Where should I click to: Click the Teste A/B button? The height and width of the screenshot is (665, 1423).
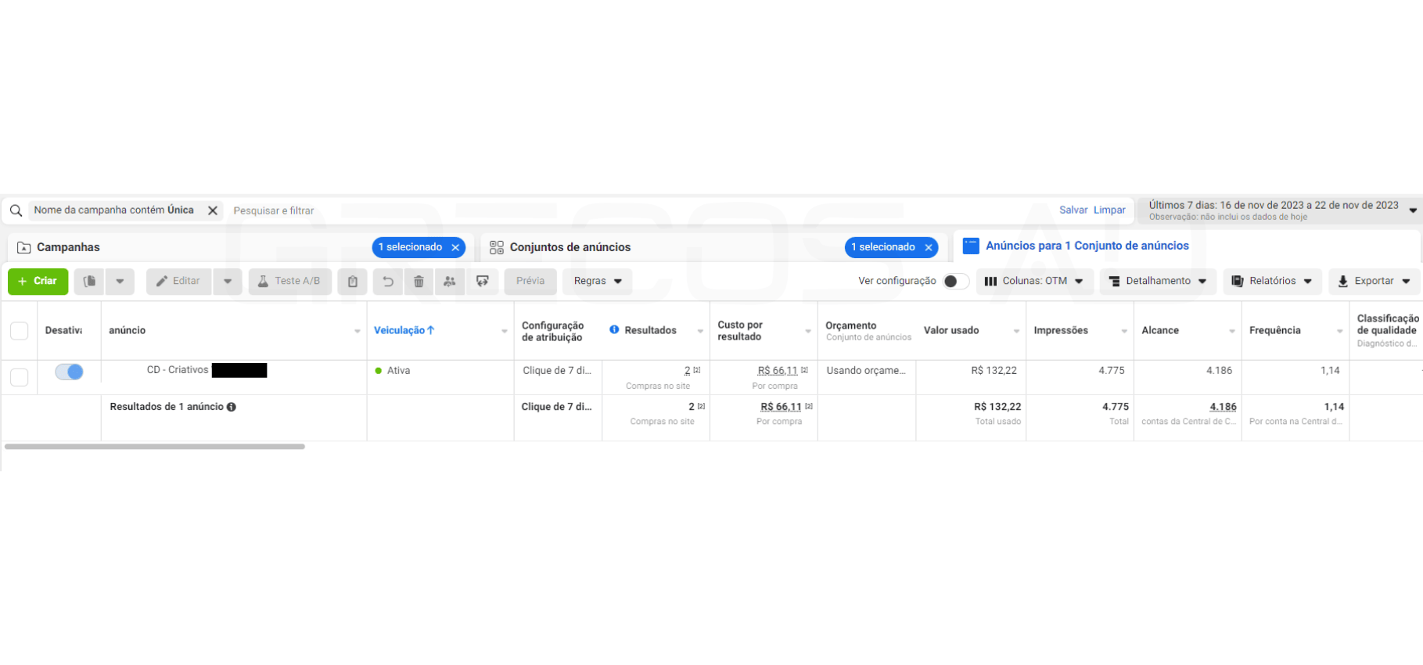click(289, 281)
